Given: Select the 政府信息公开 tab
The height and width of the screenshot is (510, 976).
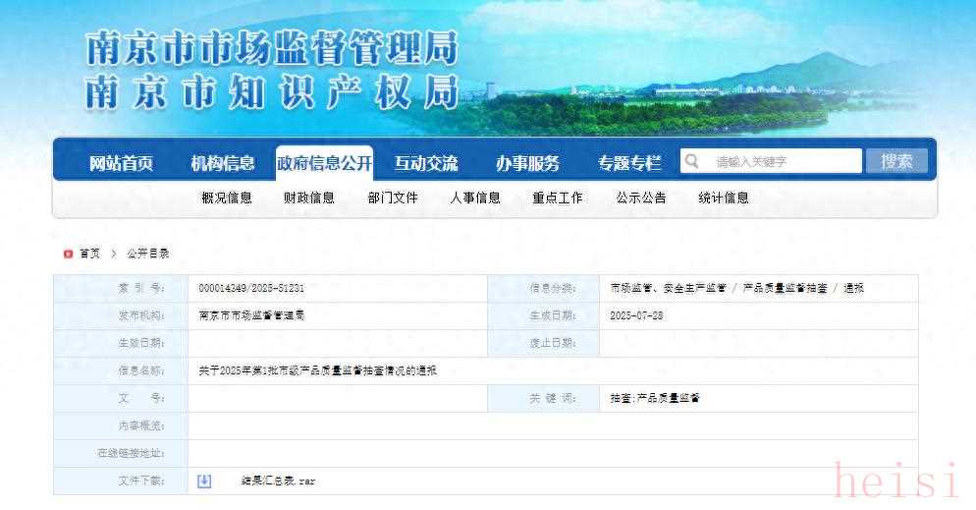Looking at the screenshot, I should point(324,163).
